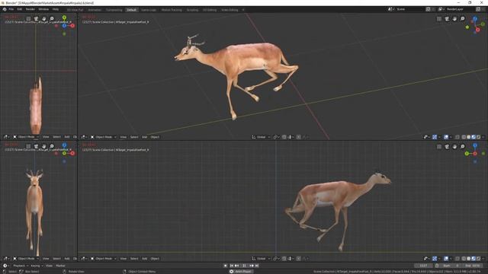The width and height of the screenshot is (488, 274).
Task: Toggle X-ray in perspective viewport header
Action: pos(457,137)
